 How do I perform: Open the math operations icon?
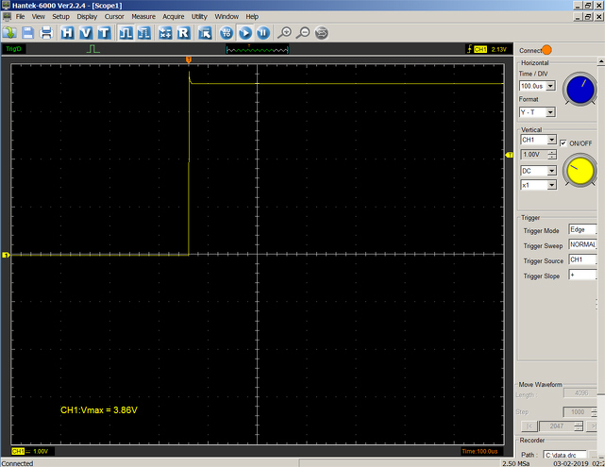(165, 33)
